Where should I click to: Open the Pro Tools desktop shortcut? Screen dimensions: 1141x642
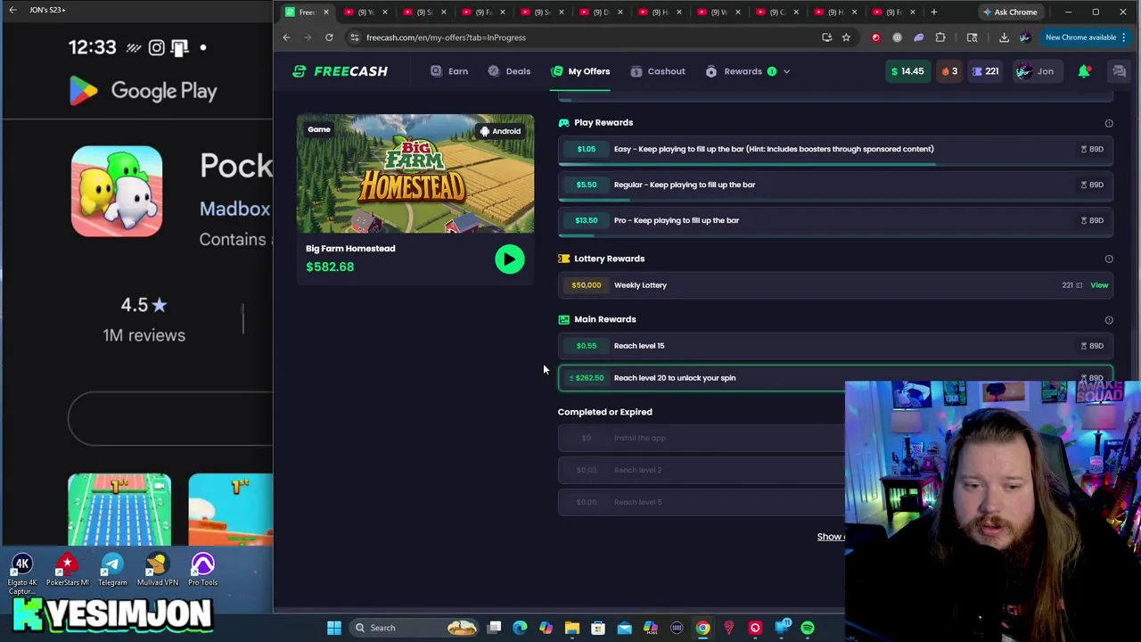pos(202,571)
